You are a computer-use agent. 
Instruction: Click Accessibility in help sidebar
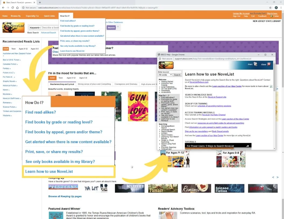click(x=166, y=92)
